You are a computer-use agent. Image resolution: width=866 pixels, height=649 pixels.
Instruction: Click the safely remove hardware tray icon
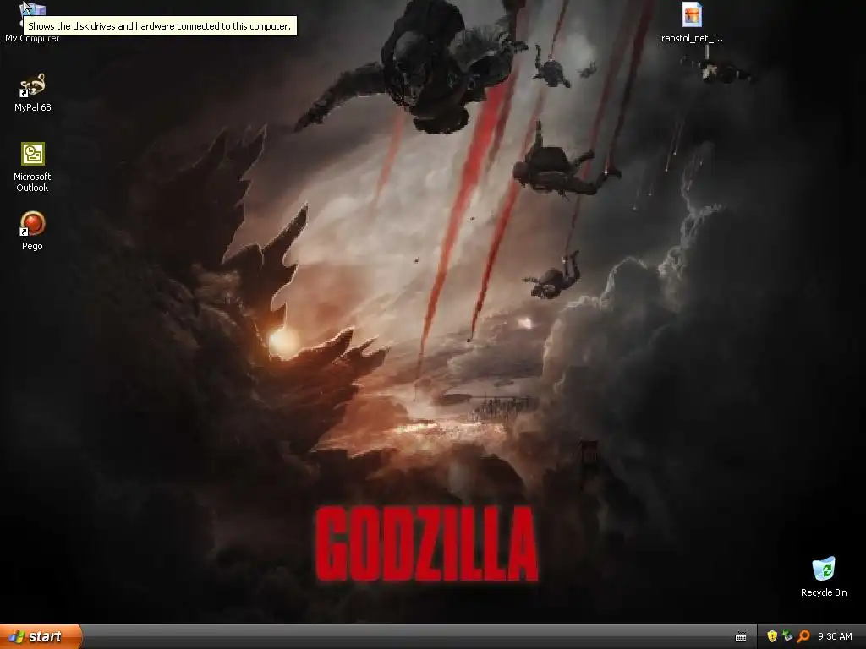[787, 636]
